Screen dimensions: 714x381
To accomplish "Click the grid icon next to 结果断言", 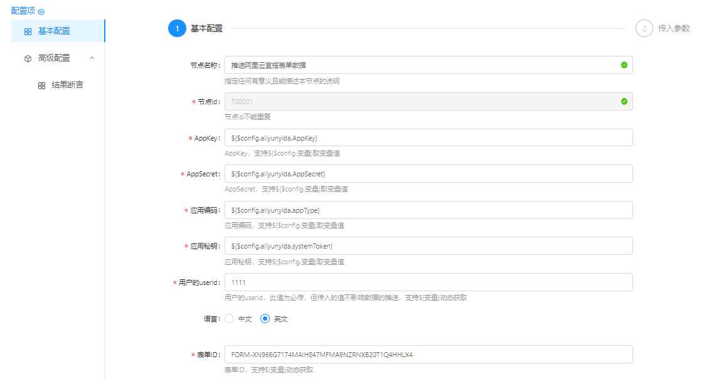I will pos(41,85).
